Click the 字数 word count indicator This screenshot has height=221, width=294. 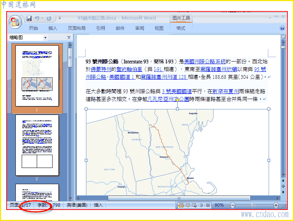(x=49, y=205)
